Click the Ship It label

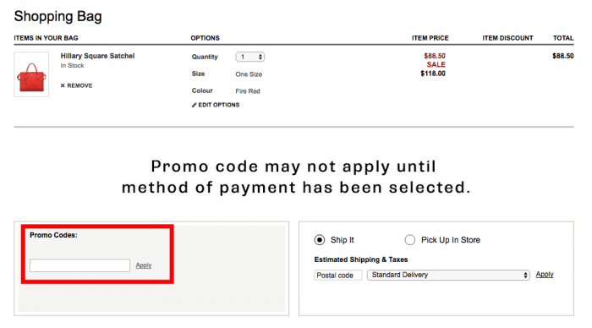[342, 240]
